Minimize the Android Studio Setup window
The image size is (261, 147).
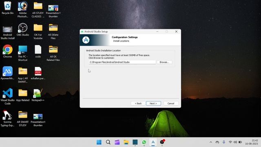157,31
